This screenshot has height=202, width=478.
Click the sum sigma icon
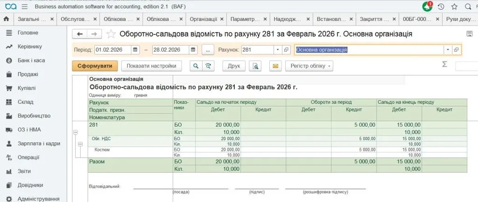tap(445, 64)
